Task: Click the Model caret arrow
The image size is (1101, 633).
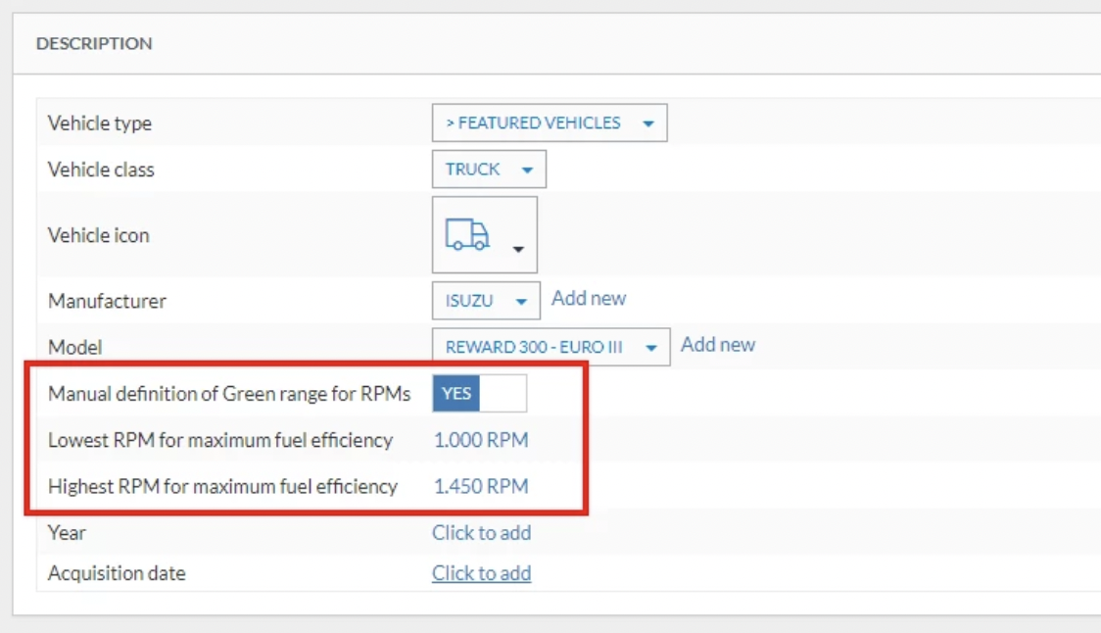Action: pos(651,348)
